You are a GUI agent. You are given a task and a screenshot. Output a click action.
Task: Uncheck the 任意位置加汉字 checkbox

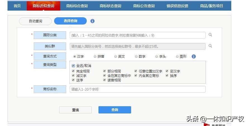pyautogui.click(x=136, y=71)
